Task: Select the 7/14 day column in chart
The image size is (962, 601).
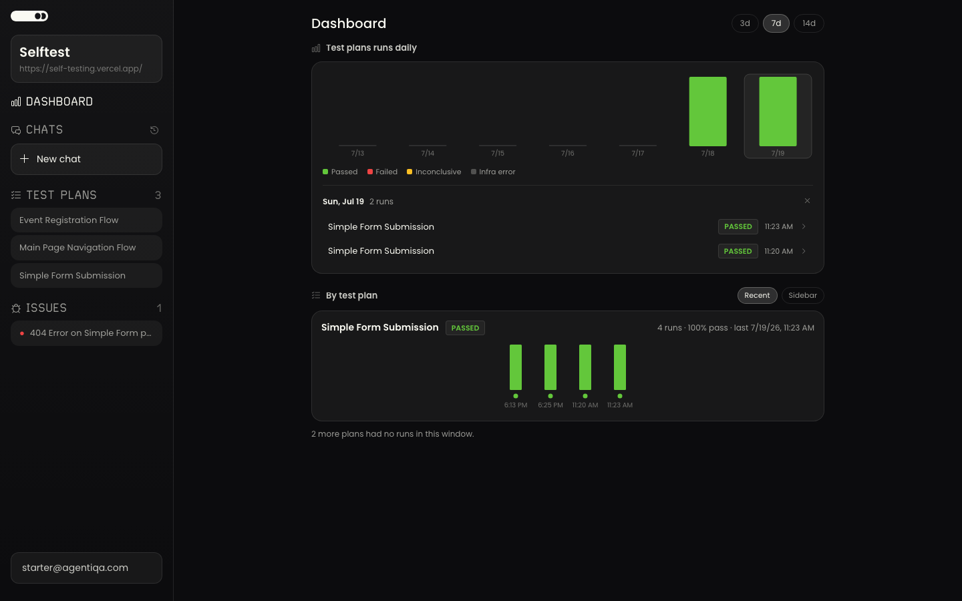Action: 428,116
